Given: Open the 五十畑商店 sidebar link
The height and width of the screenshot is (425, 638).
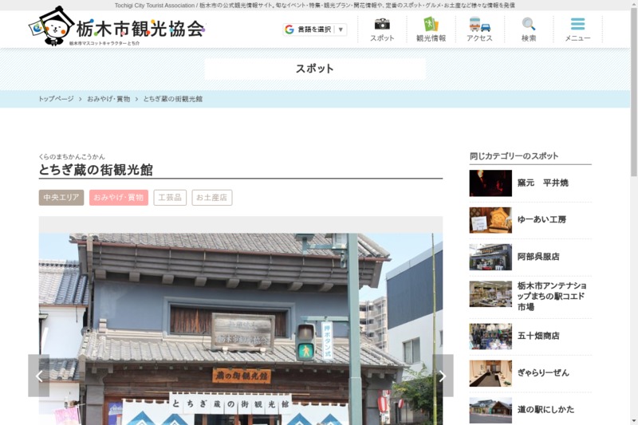Looking at the screenshot, I should tap(538, 336).
